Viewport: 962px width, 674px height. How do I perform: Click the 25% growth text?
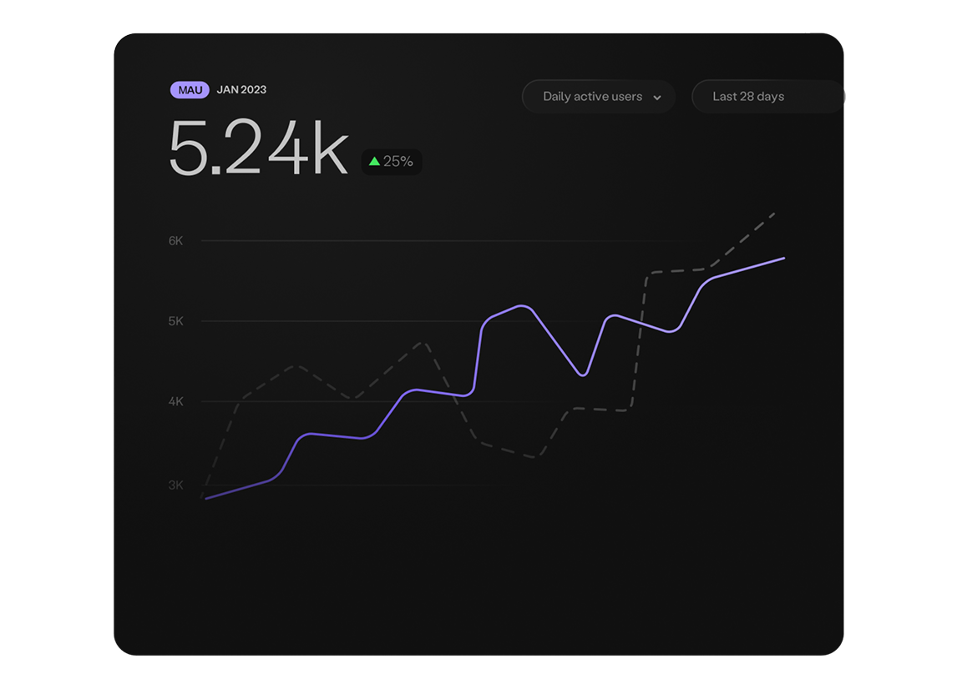[x=398, y=161]
